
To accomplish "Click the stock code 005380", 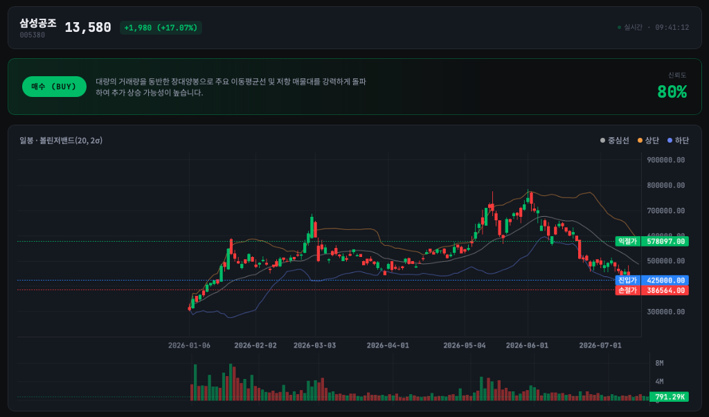I will [32, 35].
